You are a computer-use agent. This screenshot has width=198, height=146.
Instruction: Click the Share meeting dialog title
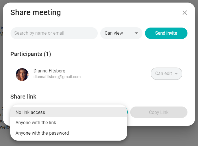pos(36,12)
